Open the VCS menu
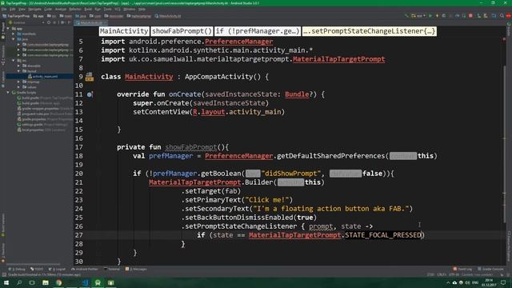This screenshot has height=288, width=512. (118, 9)
